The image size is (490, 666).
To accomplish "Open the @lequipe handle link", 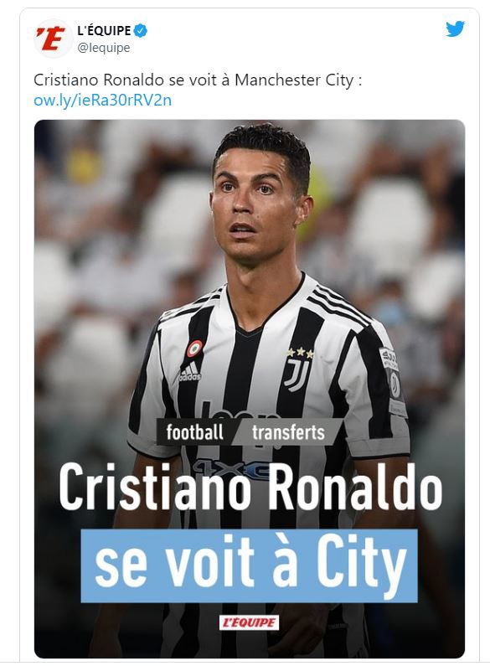I will [x=104, y=48].
